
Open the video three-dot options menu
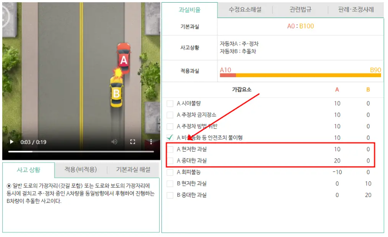pos(151,141)
